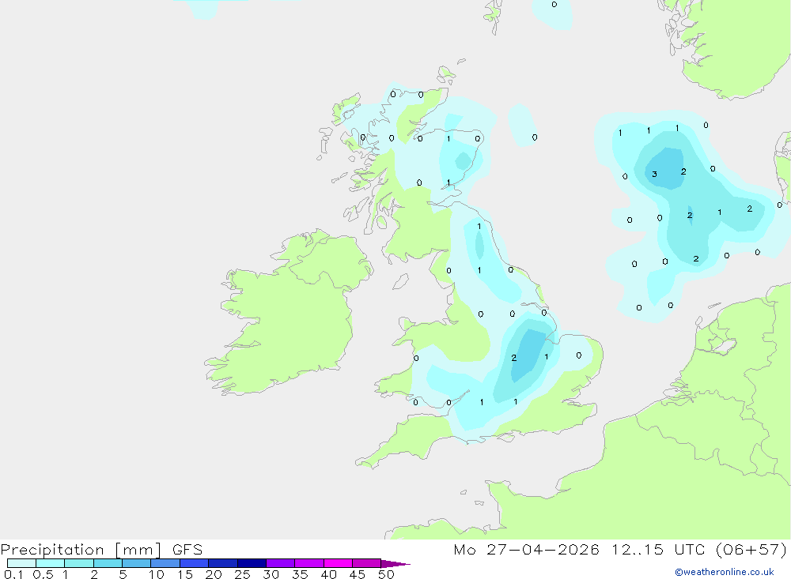Pick the 1–2 mm legend color swatch
The image size is (791, 579).
click(78, 563)
